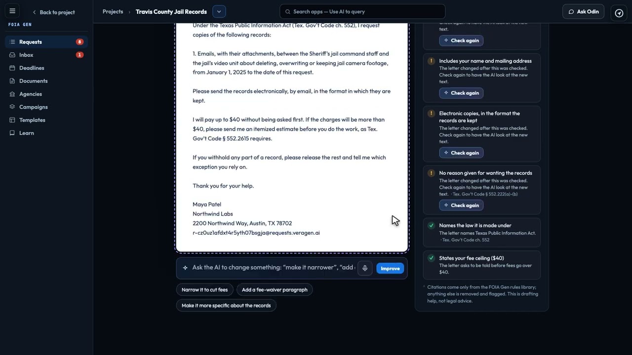Click the search magnifier icon

[x=287, y=11]
